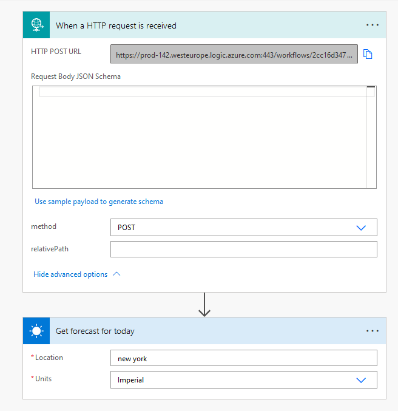The width and height of the screenshot is (398, 411).
Task: Click the Location label
Action: click(x=49, y=358)
